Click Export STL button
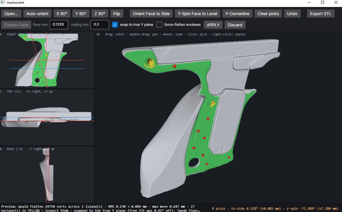Screen dimensions: 342x212 [x=321, y=14]
